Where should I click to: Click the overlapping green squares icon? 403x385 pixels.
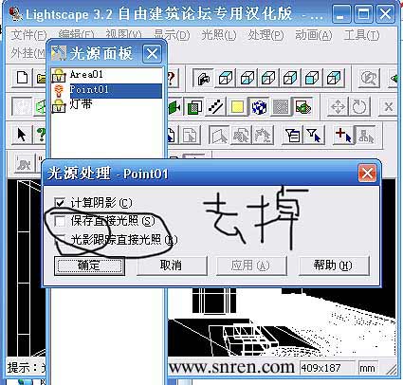click(195, 107)
